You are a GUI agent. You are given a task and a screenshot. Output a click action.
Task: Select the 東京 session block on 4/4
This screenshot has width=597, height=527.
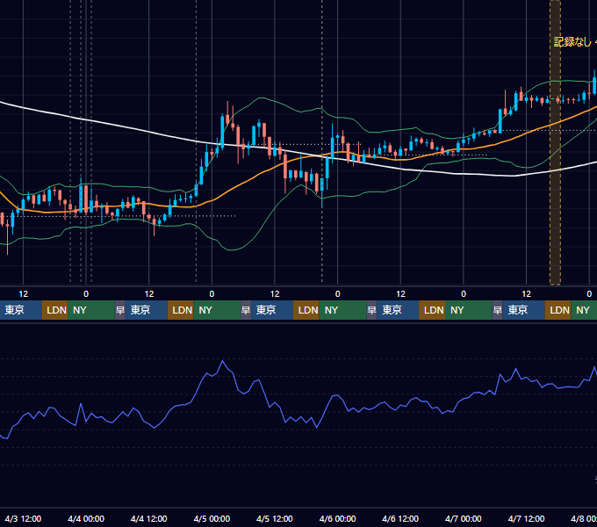tap(147, 310)
